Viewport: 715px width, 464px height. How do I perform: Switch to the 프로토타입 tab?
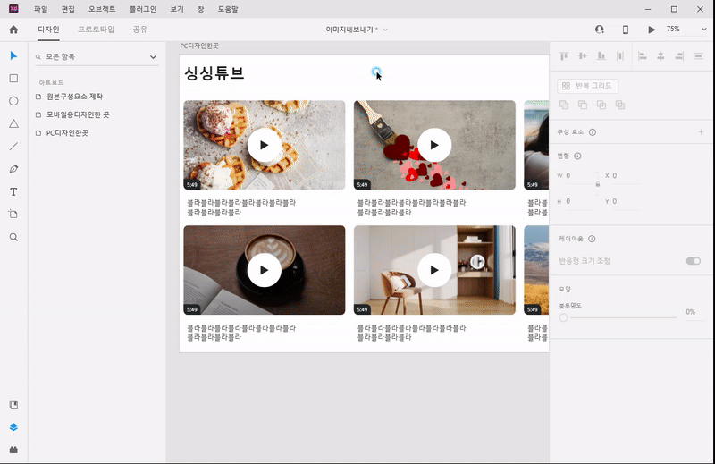(x=96, y=30)
